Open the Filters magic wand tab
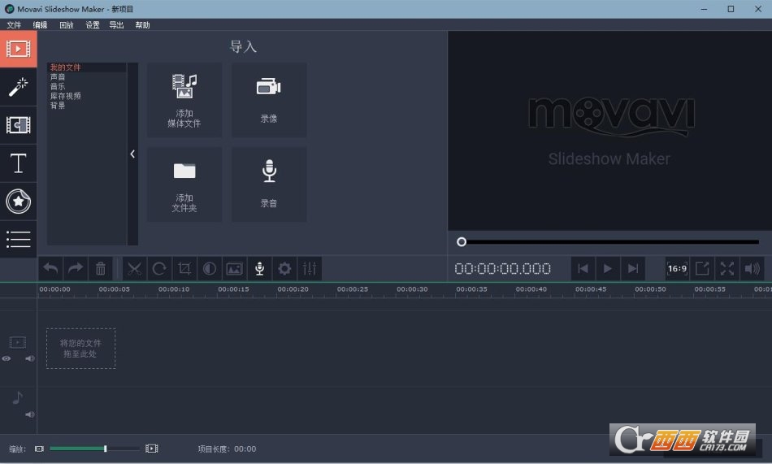The width and height of the screenshot is (772, 464). (x=18, y=87)
